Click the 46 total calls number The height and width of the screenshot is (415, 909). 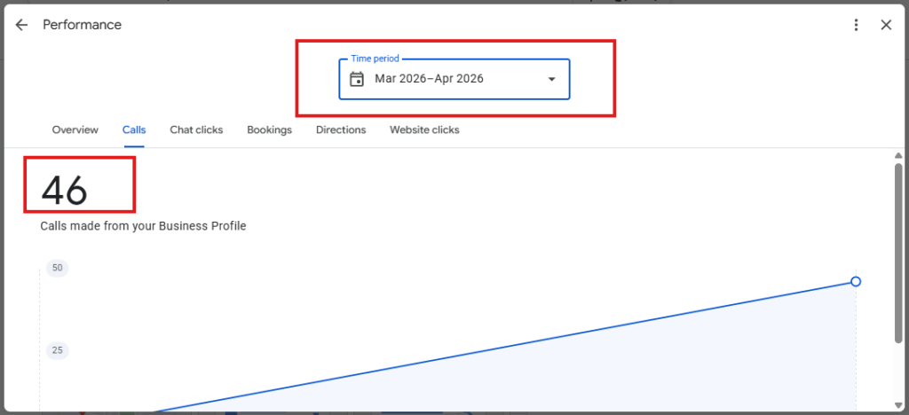coord(64,190)
